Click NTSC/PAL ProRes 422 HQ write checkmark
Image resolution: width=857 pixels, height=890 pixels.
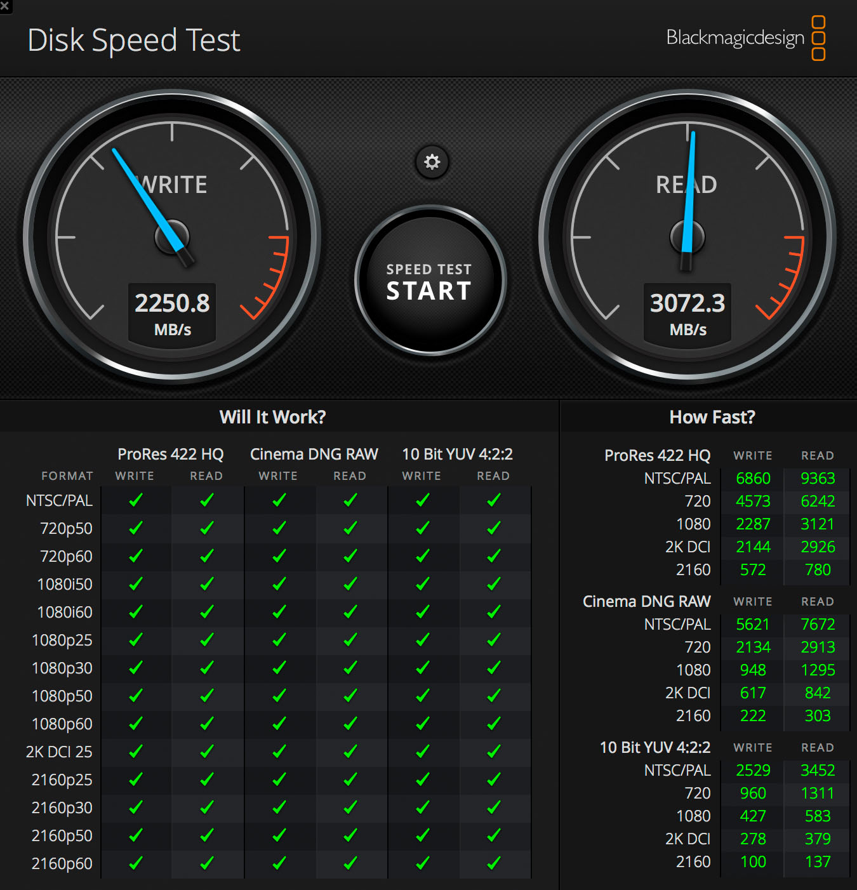point(135,500)
